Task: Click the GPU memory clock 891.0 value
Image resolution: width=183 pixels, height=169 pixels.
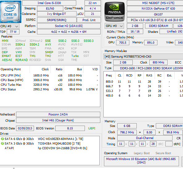Action: (x=151, y=42)
